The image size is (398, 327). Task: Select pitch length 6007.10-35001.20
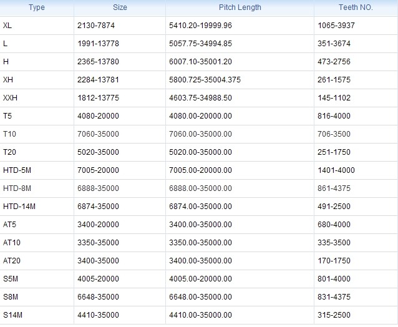(x=200, y=62)
